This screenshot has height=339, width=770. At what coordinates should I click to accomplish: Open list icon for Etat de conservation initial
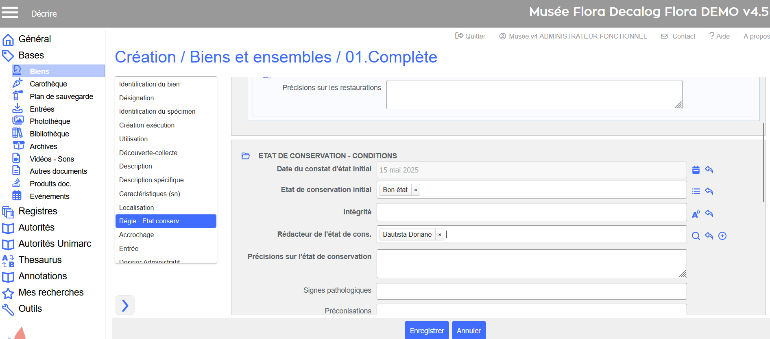696,191
